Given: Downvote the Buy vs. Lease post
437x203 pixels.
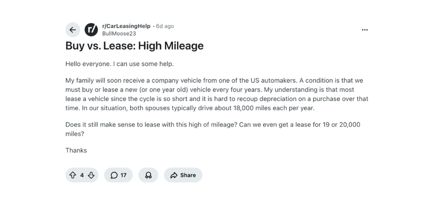Looking at the screenshot, I should coord(91,175).
